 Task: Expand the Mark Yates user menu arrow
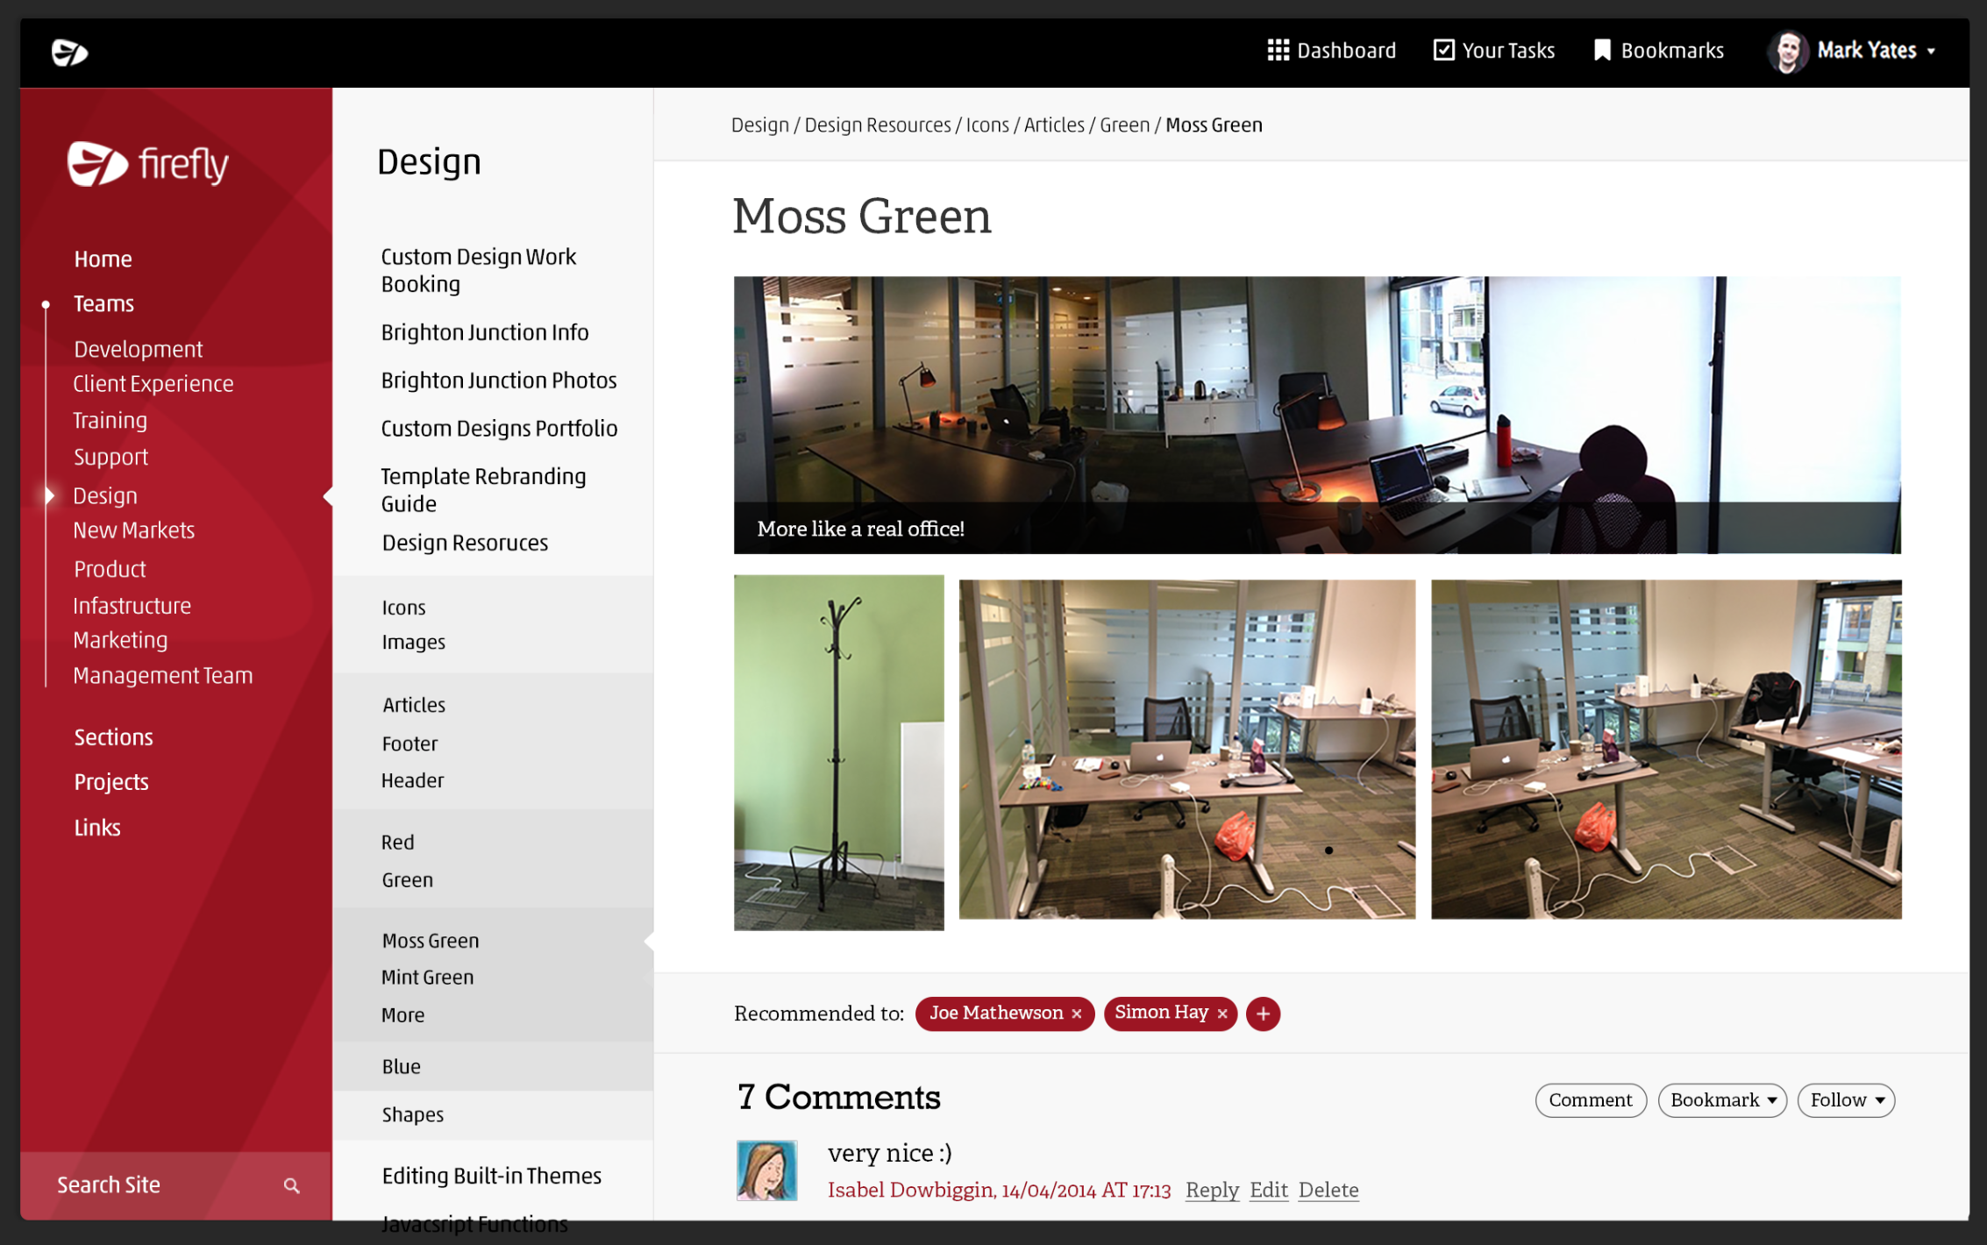point(1931,52)
